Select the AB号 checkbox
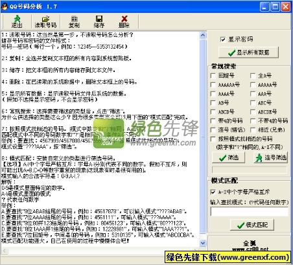The width and height of the screenshot is (293, 265). [x=213, y=103]
